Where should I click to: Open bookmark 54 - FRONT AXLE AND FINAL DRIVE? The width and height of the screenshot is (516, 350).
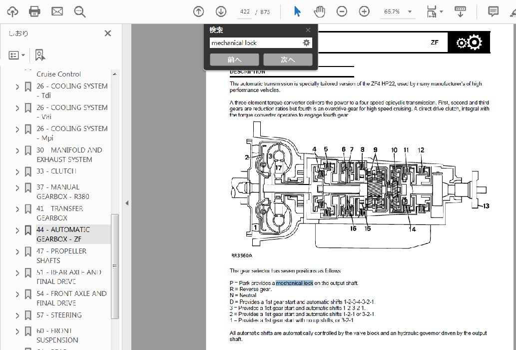71,298
